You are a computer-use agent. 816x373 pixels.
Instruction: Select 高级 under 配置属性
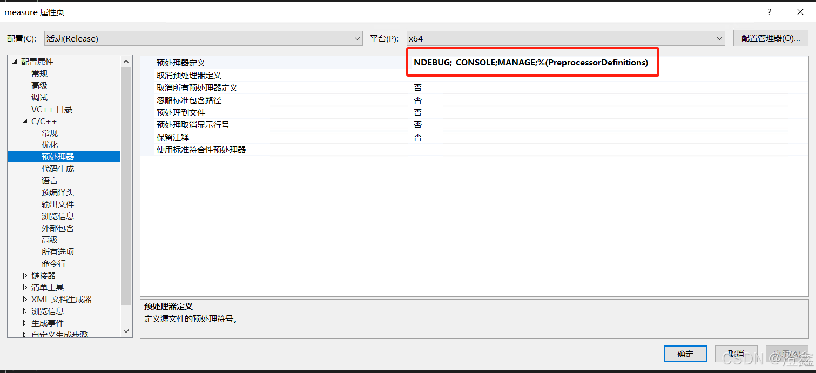pos(39,86)
